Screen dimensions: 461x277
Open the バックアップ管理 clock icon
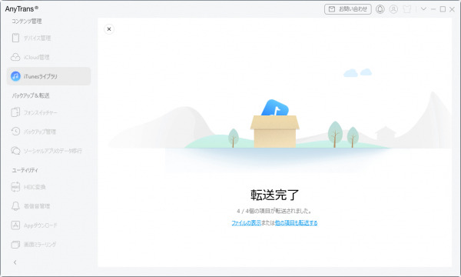(x=15, y=132)
